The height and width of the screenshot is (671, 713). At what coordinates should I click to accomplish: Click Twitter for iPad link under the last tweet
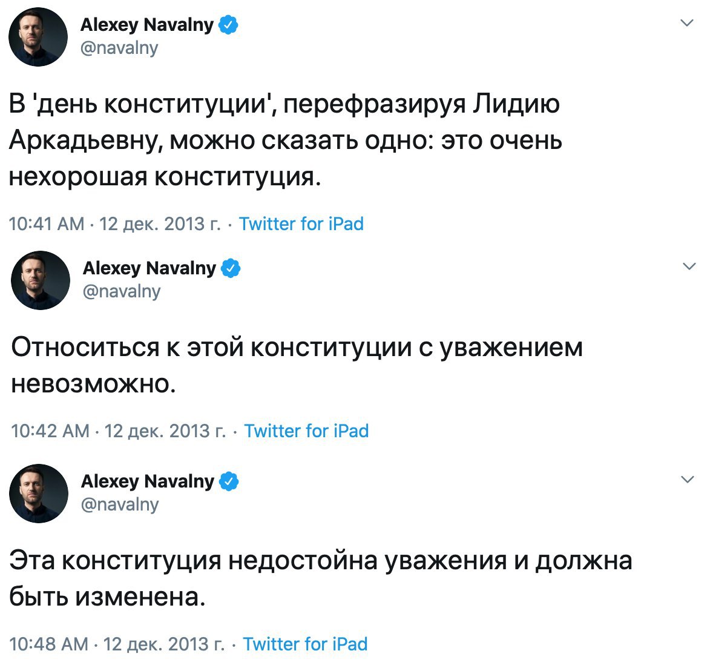pyautogui.click(x=305, y=644)
